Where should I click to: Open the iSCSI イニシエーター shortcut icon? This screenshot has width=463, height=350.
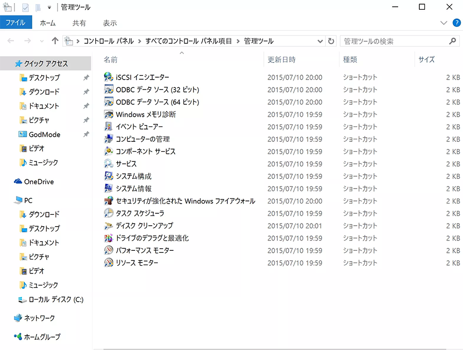click(x=109, y=77)
